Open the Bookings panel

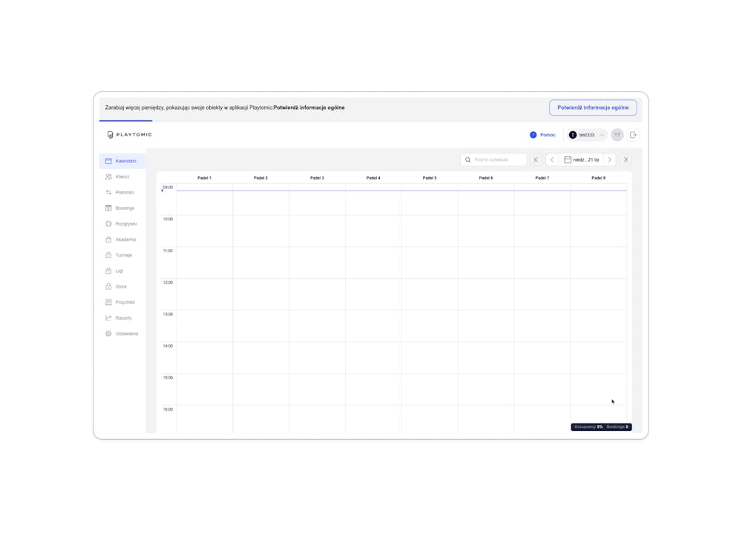click(x=123, y=208)
